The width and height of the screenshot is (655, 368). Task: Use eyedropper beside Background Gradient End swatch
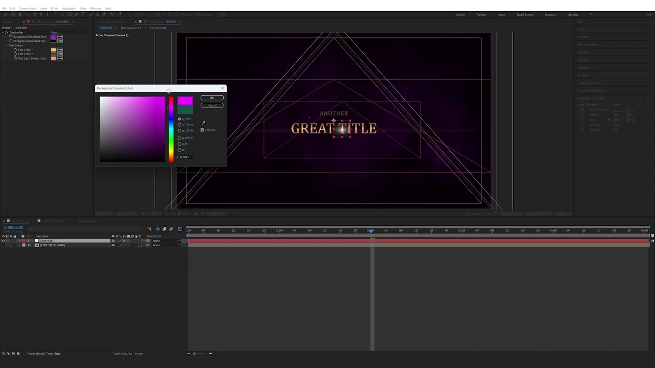60,41
